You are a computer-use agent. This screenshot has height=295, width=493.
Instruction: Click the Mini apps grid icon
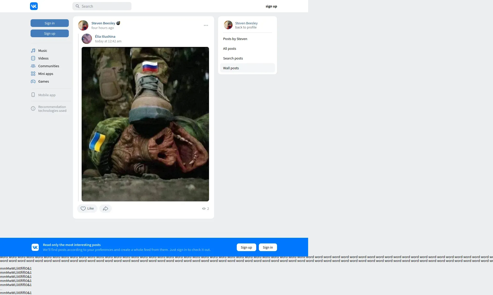click(33, 74)
